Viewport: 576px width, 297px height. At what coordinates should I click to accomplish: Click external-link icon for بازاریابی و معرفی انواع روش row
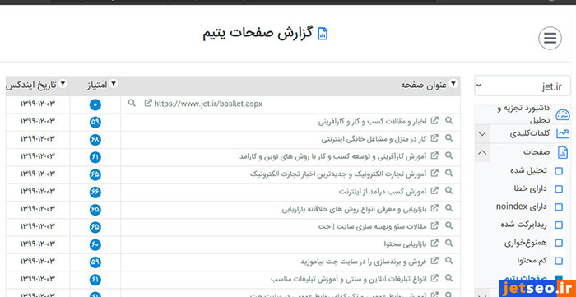coord(434,208)
